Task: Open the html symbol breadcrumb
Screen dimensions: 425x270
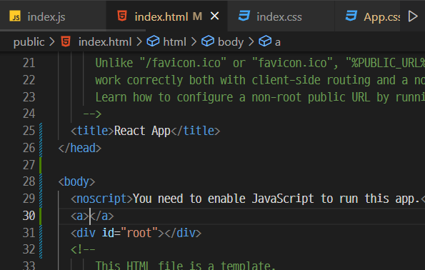Action: [x=174, y=42]
